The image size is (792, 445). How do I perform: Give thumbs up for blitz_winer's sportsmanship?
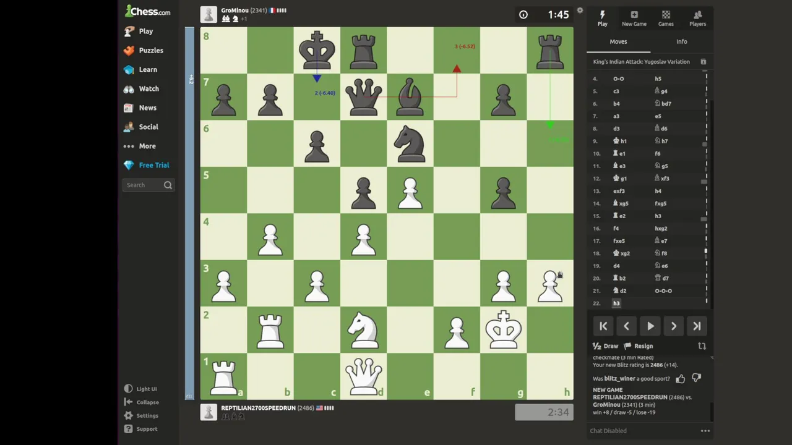680,378
